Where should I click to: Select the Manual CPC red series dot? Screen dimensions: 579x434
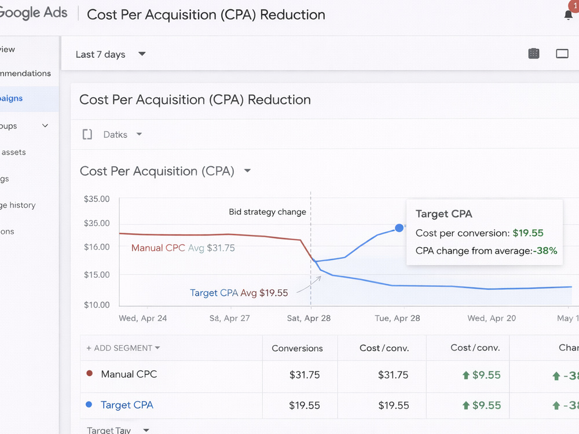click(x=89, y=373)
